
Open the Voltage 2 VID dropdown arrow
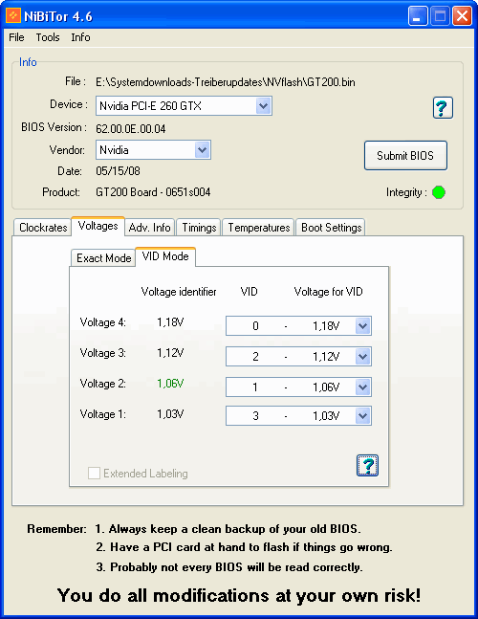coord(362,387)
